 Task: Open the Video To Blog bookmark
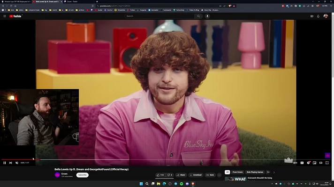(x=192, y=10)
